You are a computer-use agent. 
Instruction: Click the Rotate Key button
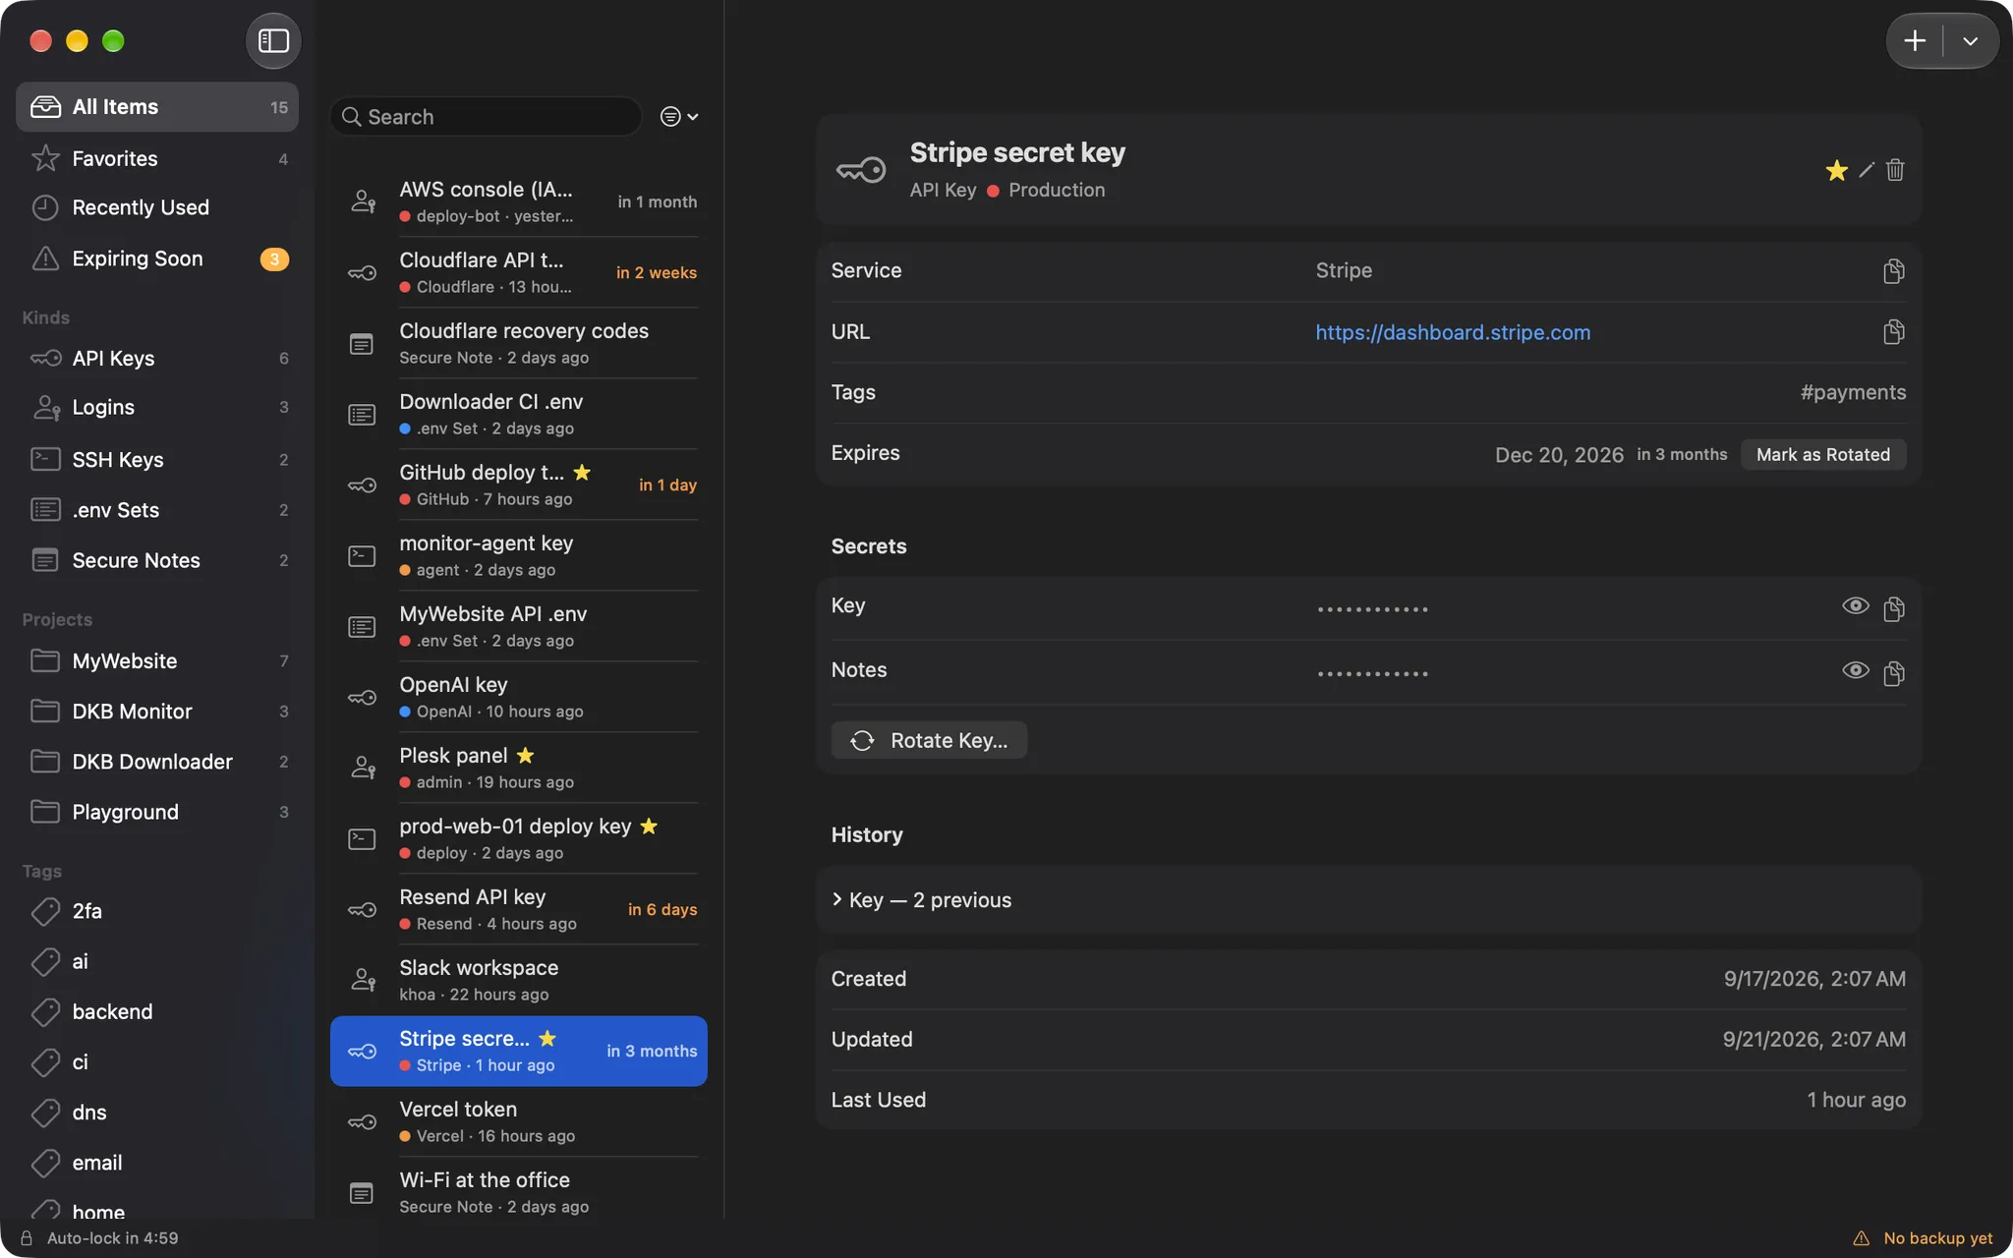pyautogui.click(x=929, y=740)
